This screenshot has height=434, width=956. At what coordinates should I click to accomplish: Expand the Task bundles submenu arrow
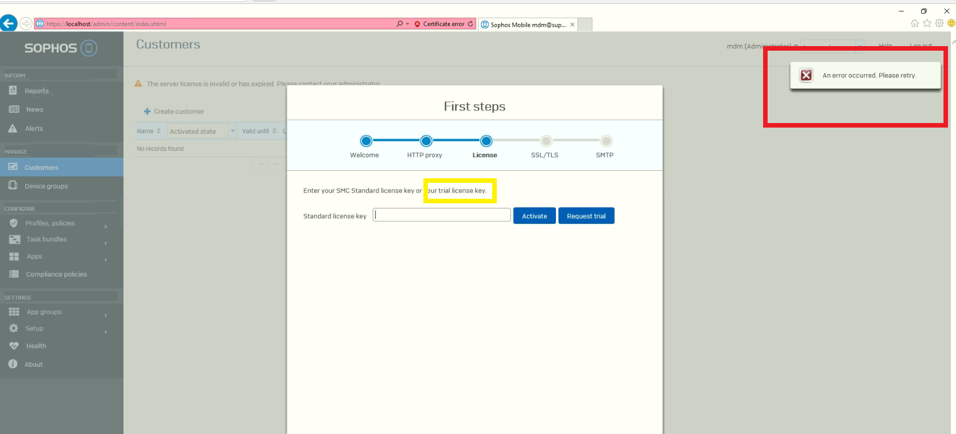tap(106, 243)
